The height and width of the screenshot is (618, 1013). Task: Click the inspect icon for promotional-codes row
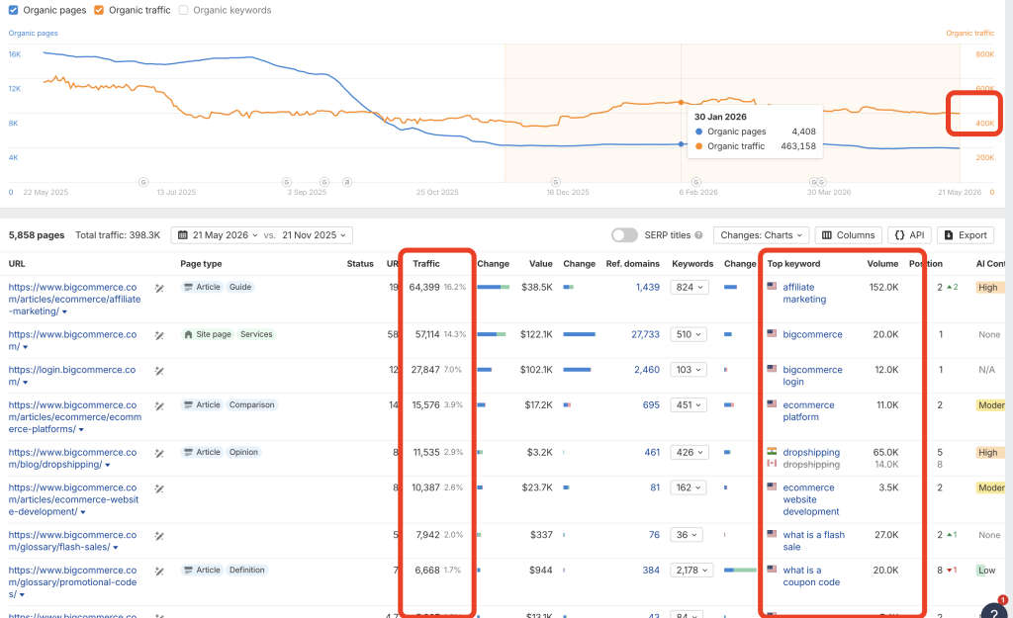click(x=159, y=572)
